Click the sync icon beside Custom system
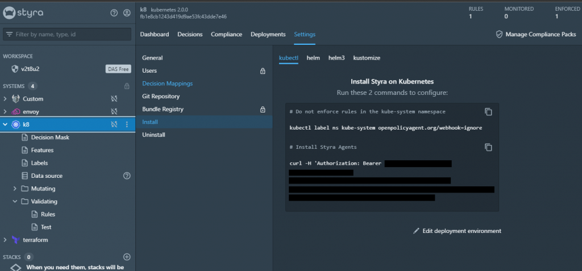The image size is (582, 271). tap(114, 99)
